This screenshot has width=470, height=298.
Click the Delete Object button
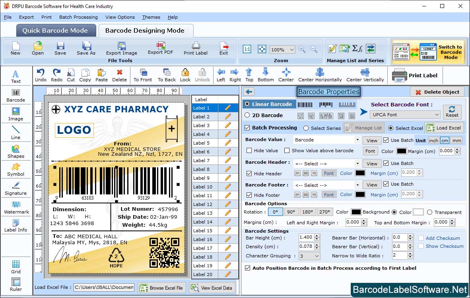coord(437,92)
